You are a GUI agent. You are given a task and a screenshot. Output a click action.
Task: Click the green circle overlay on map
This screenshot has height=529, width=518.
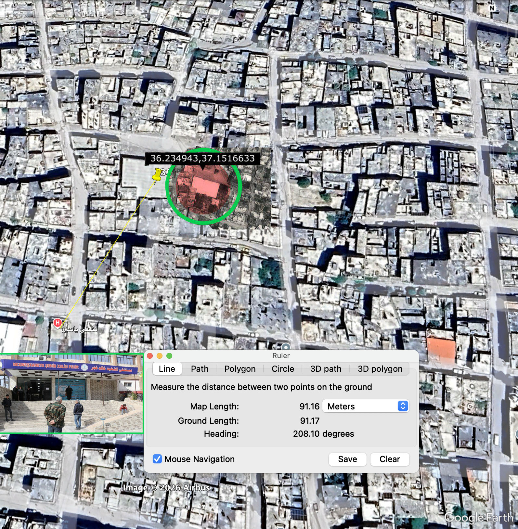(x=203, y=186)
